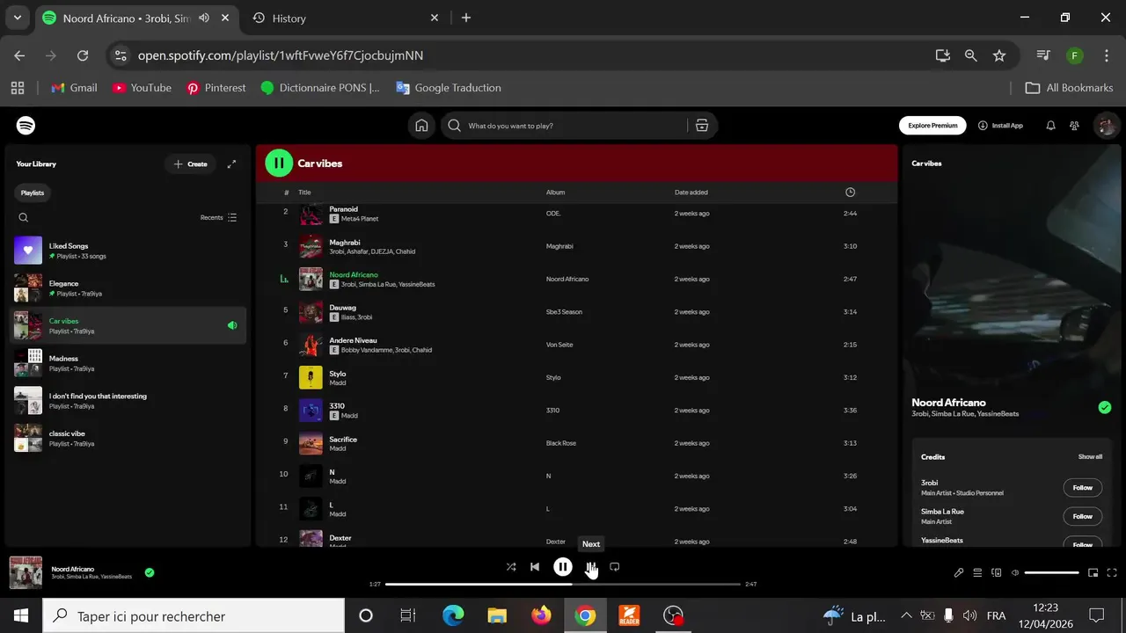Sort tracks by Title column header
The image size is (1126, 633).
click(304, 193)
